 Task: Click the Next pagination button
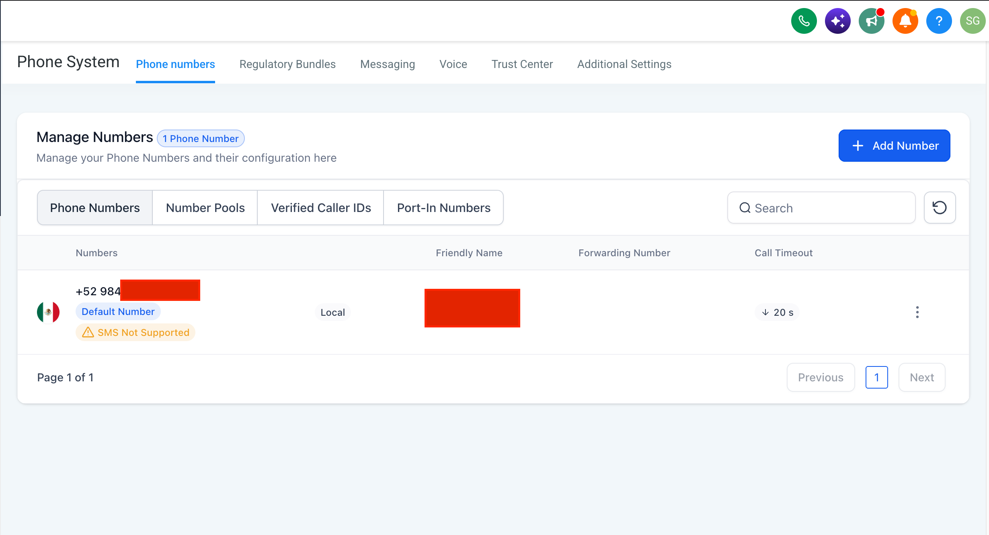921,377
